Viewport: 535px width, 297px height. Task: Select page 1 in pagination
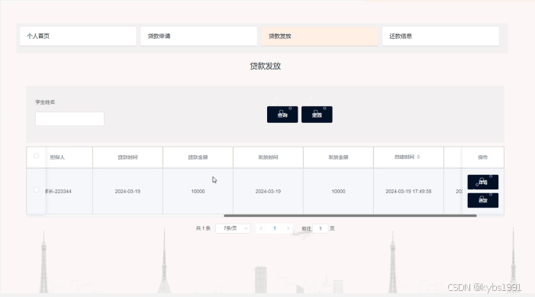(275, 228)
